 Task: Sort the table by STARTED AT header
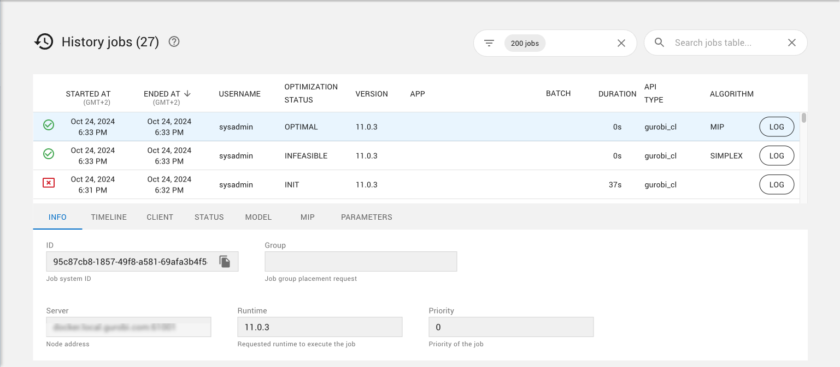point(88,94)
